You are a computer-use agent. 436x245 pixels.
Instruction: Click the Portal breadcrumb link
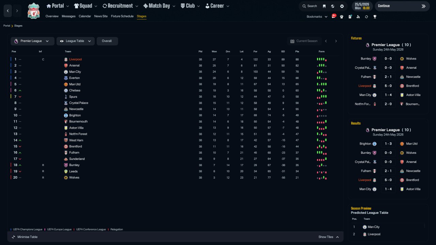[7, 26]
